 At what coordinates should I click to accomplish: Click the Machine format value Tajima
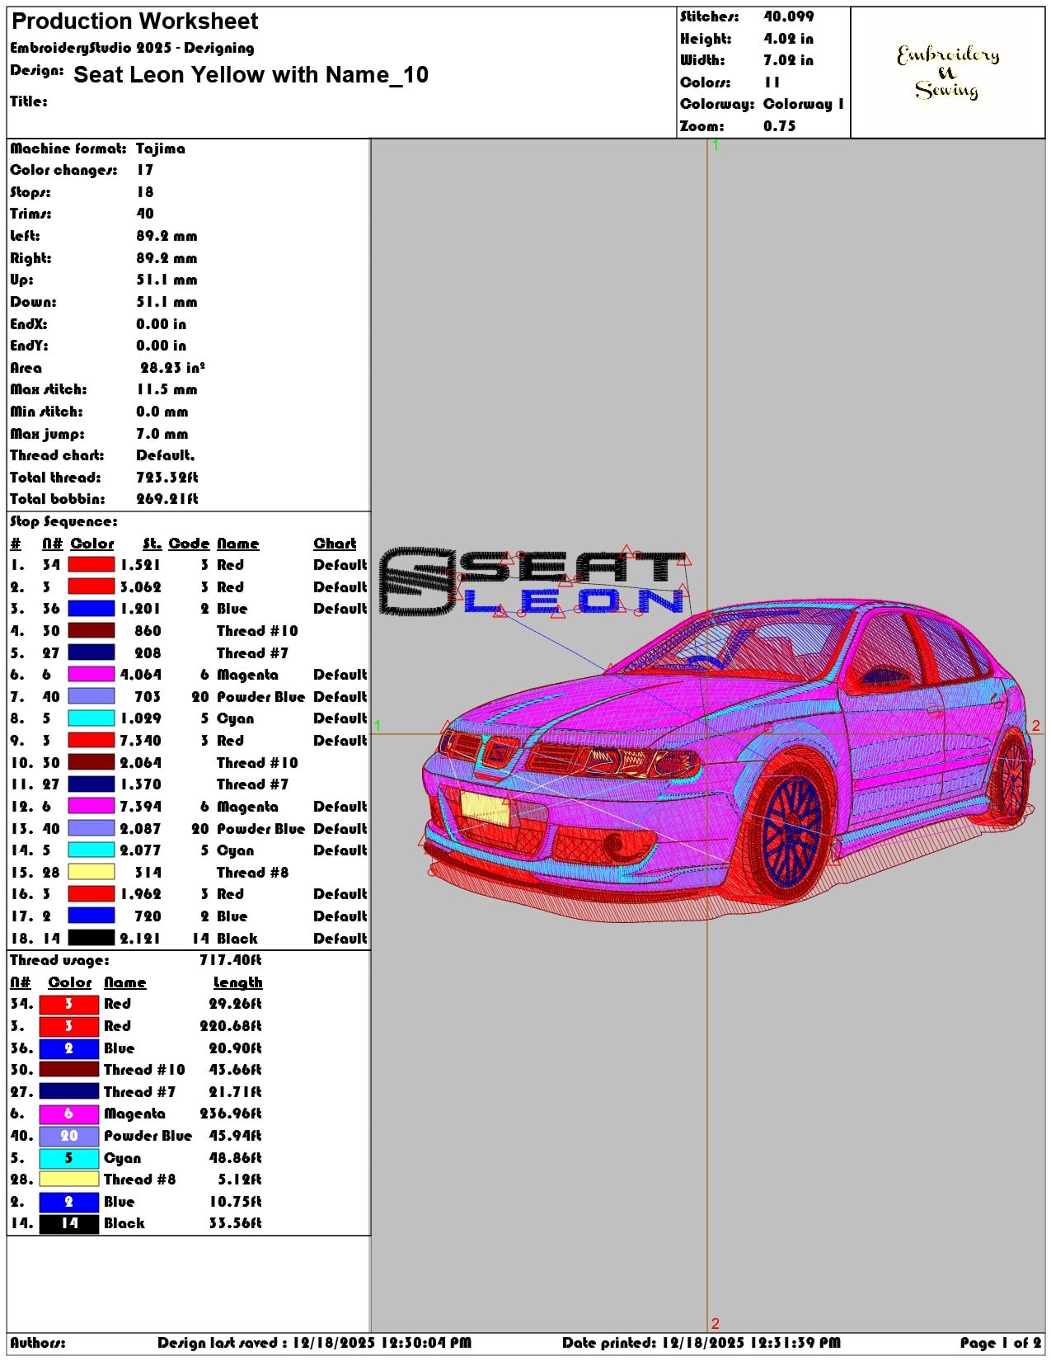point(161,148)
